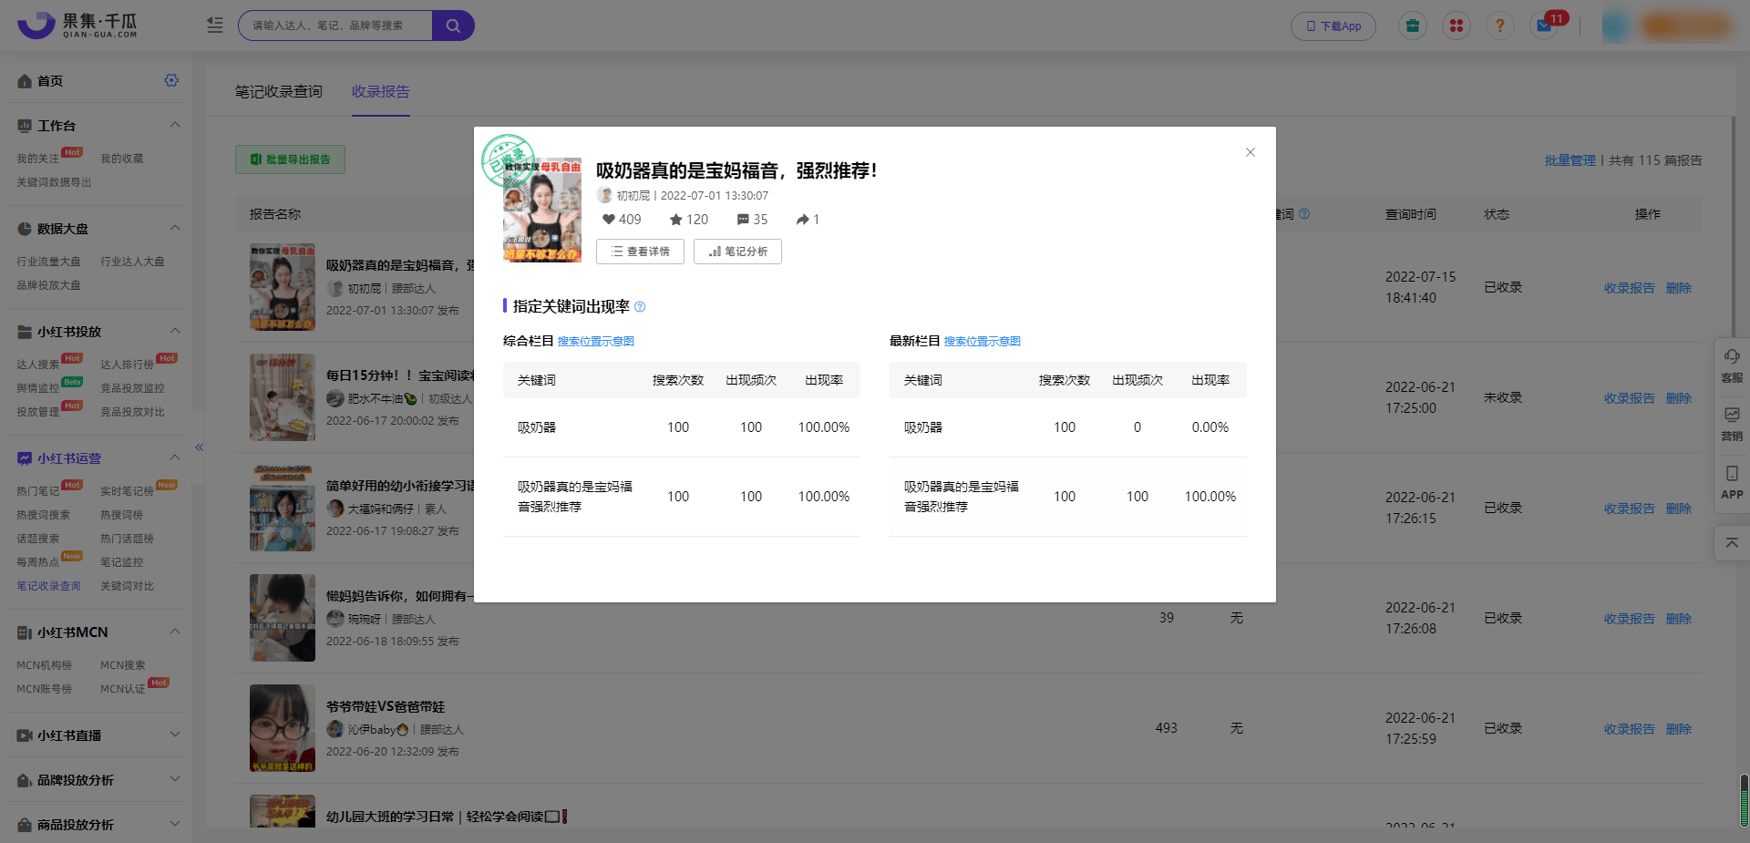Screen dimensions: 1750x843
Task: Open the mail notifications icon
Action: (1544, 26)
